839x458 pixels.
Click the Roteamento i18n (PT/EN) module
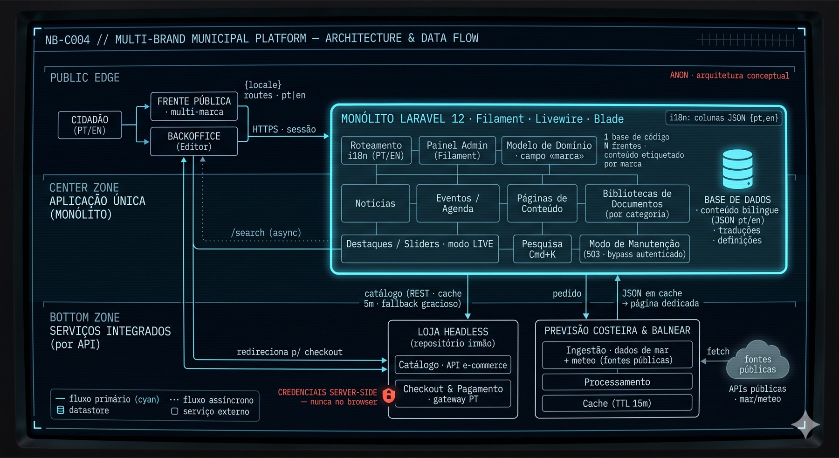click(x=376, y=150)
